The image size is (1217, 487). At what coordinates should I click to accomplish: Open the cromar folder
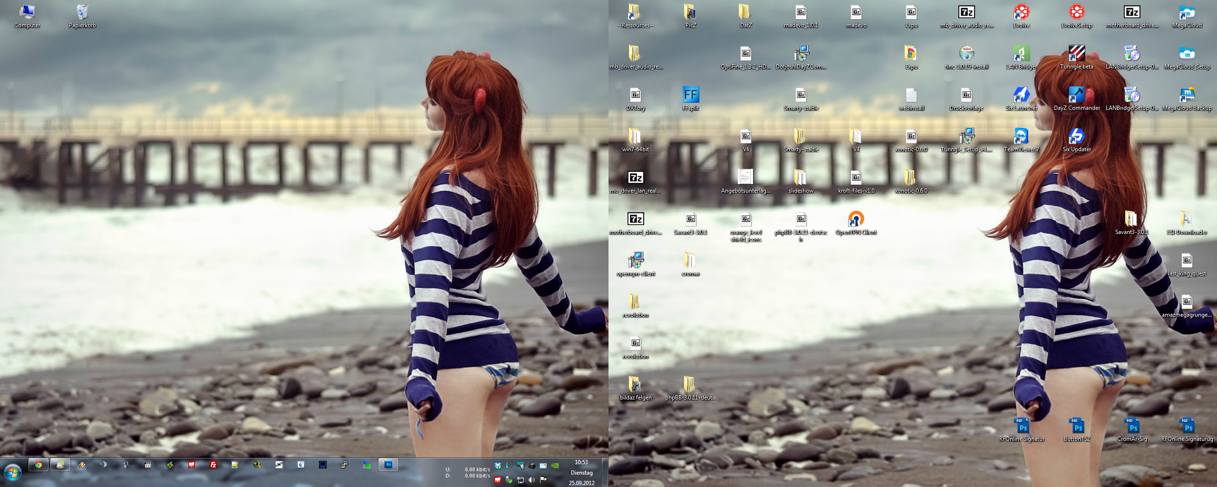tap(690, 264)
